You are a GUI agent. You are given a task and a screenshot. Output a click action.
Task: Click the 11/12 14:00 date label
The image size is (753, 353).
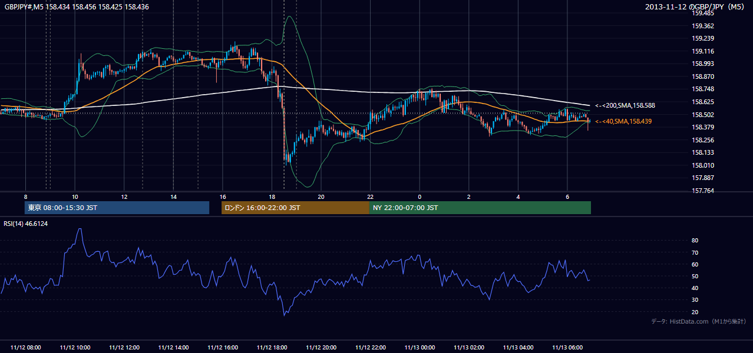point(174,348)
